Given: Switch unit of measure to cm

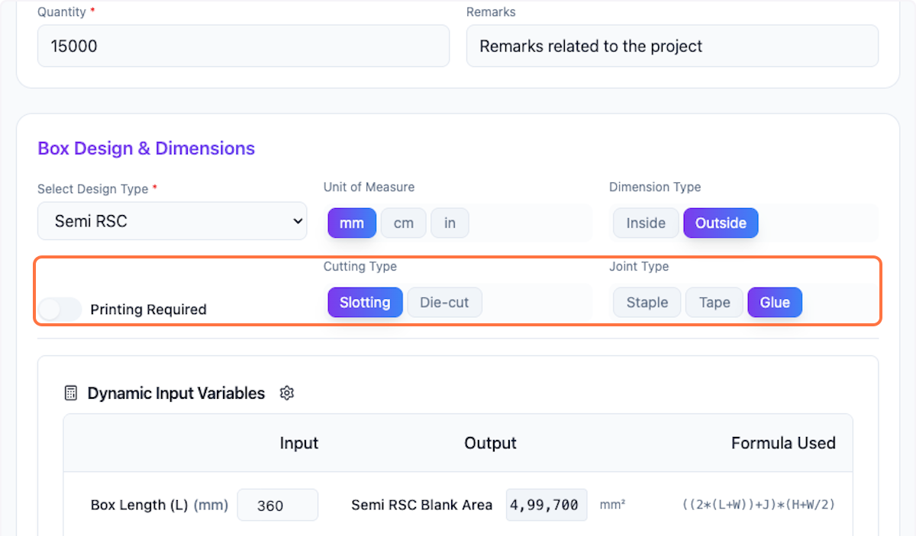Looking at the screenshot, I should 403,223.
